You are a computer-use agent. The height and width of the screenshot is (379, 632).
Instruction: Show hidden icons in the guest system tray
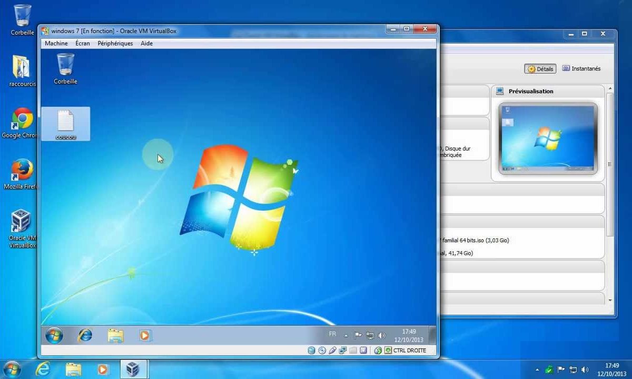(x=346, y=335)
